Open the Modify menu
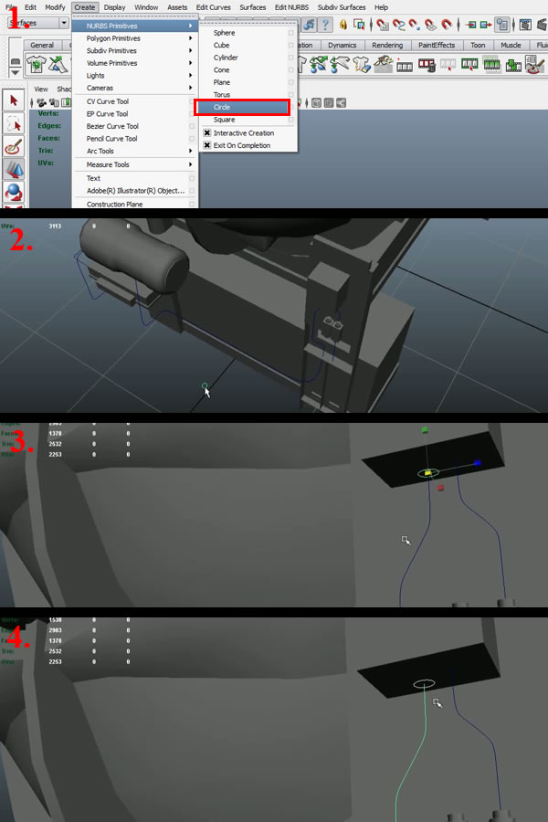This screenshot has width=548, height=822. (x=55, y=7)
